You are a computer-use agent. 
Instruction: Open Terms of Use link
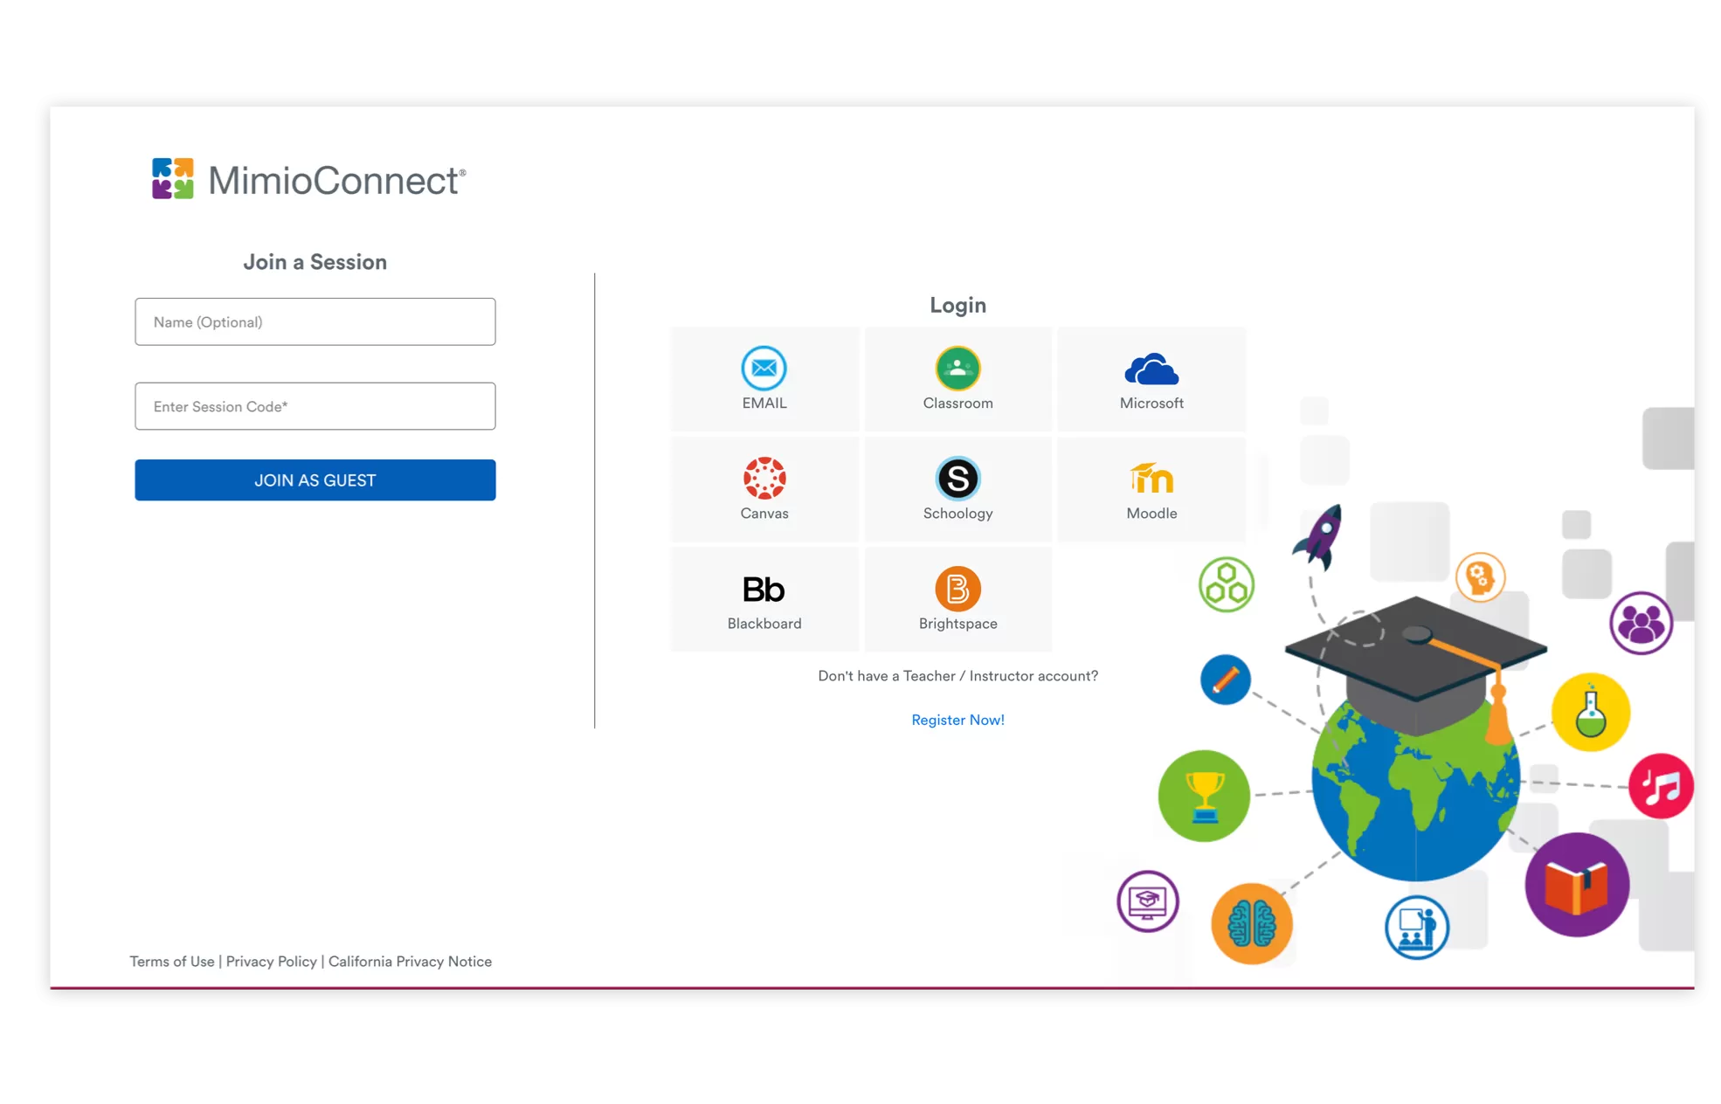tap(172, 961)
